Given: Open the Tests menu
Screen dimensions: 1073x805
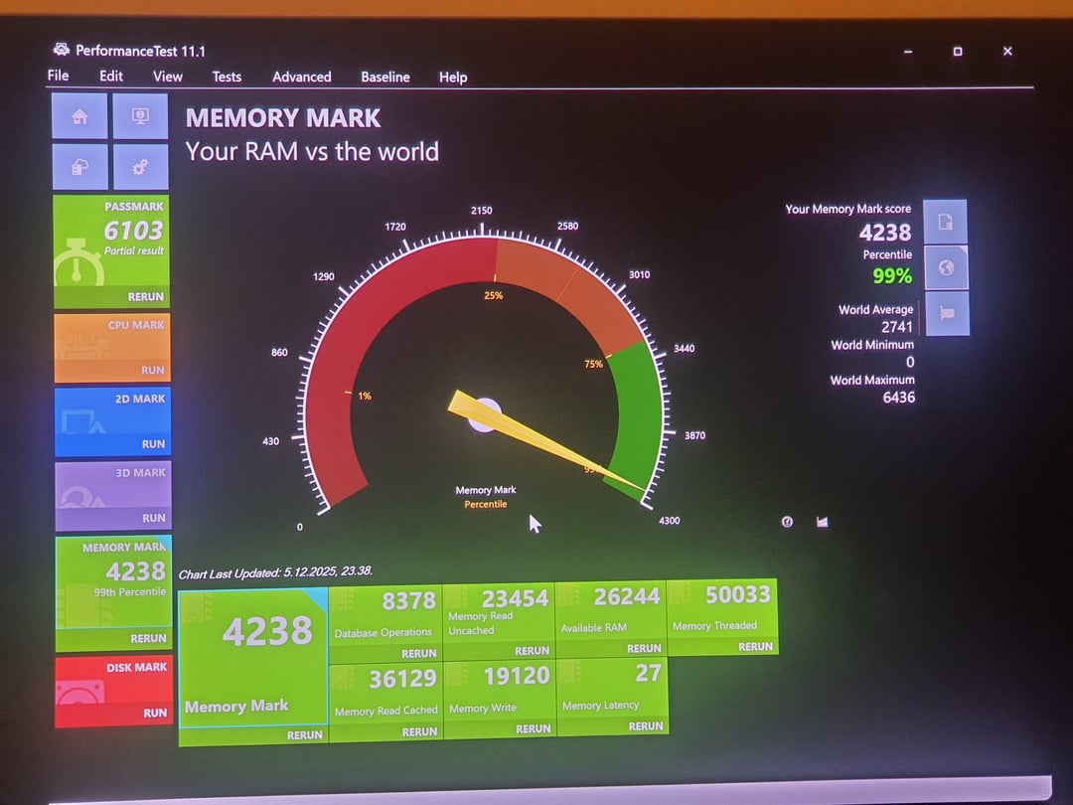Looking at the screenshot, I should pos(227,77).
